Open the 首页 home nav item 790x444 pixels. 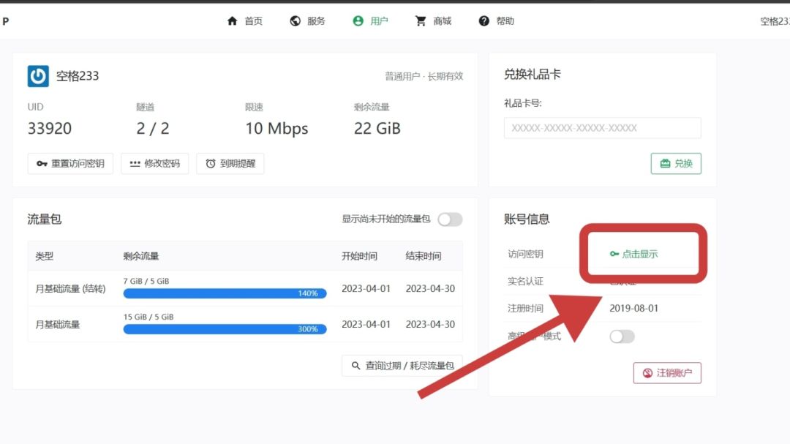(x=245, y=21)
